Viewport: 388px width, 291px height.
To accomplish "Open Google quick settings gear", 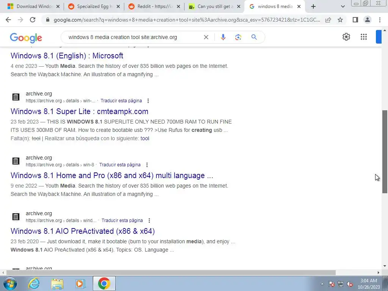I will [x=346, y=37].
